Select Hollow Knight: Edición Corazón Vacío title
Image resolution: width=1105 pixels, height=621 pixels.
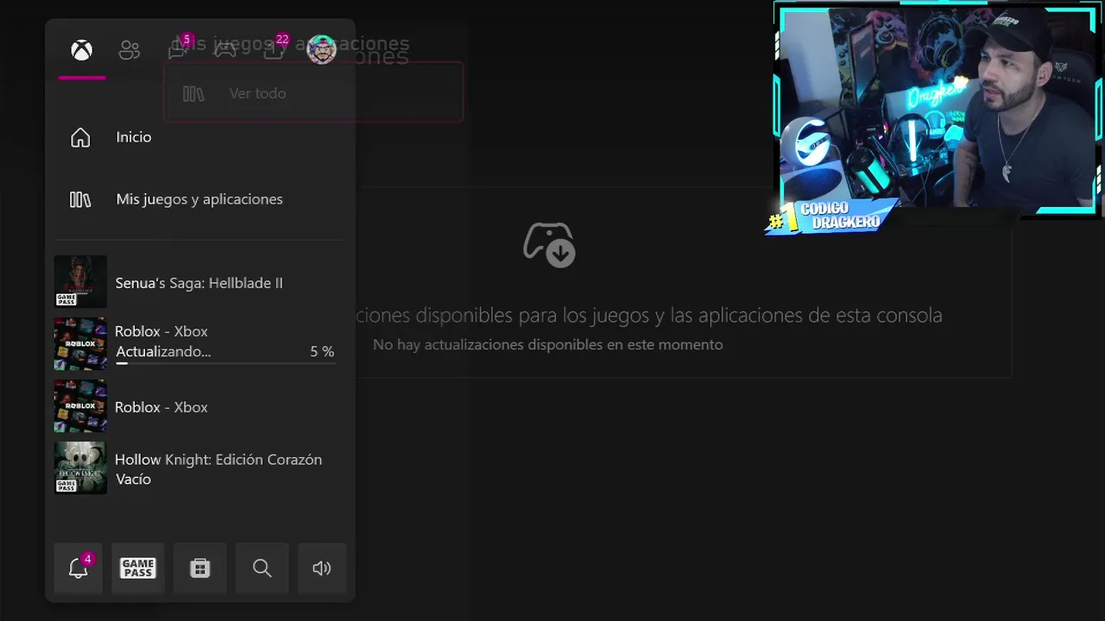218,469
